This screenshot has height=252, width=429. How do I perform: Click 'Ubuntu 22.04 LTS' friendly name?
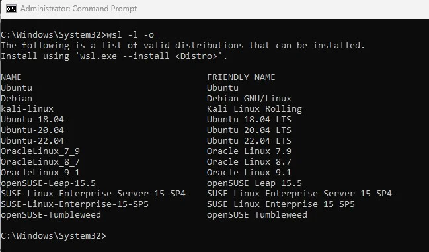tap(249, 141)
